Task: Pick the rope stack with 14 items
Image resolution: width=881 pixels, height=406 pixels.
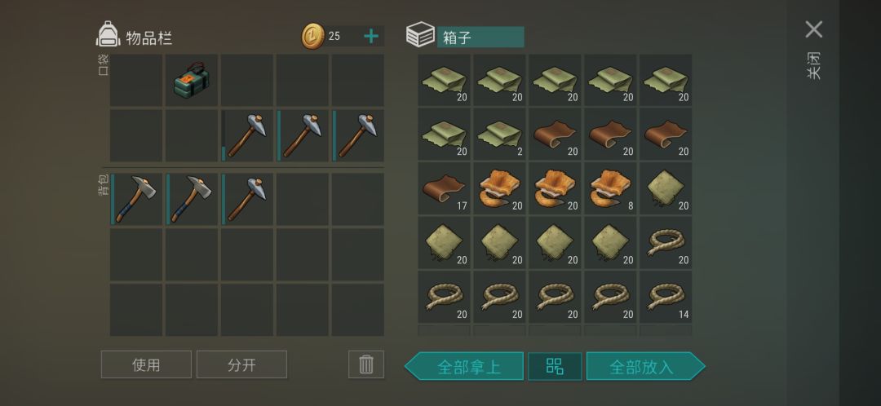Action: [x=666, y=297]
